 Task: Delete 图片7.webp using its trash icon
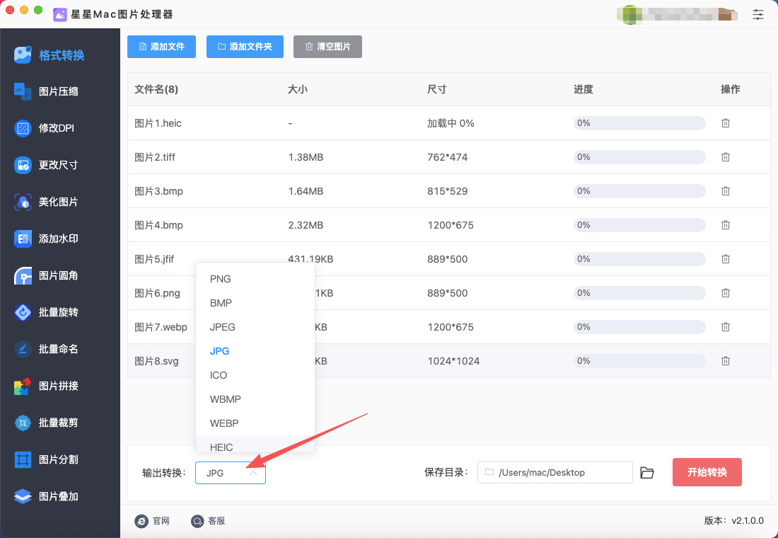(x=726, y=327)
